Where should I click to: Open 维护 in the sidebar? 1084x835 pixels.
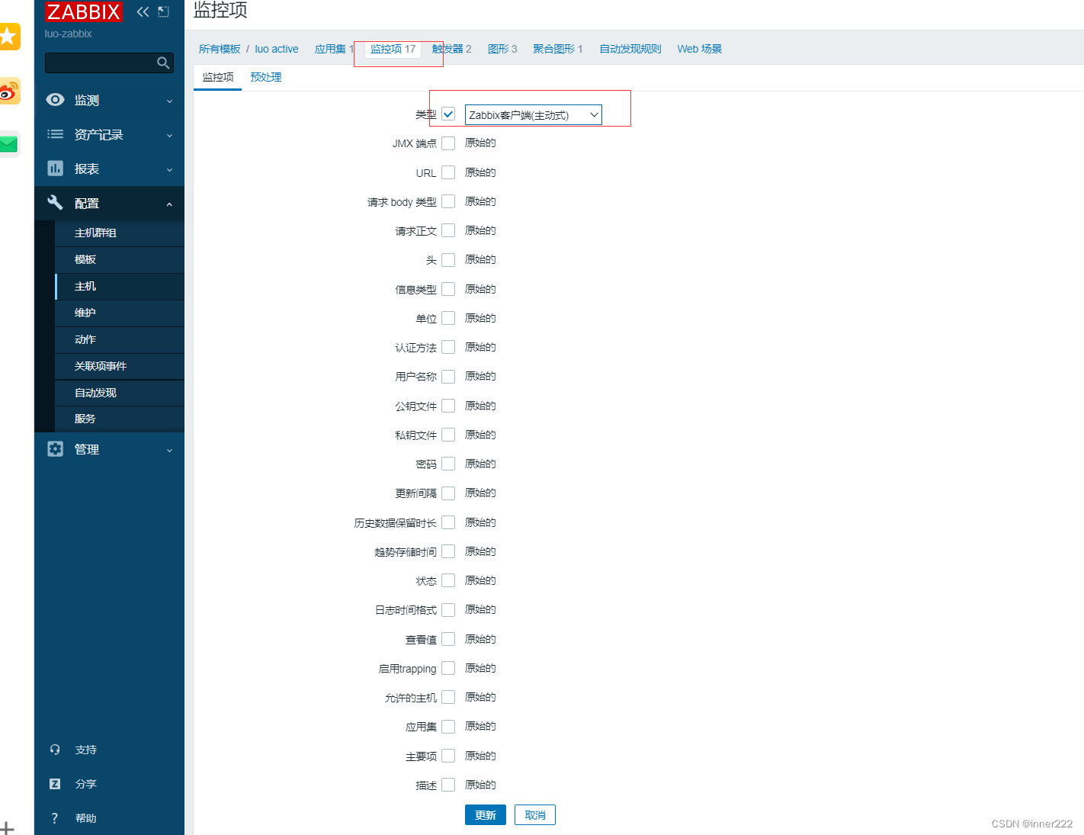pos(120,313)
